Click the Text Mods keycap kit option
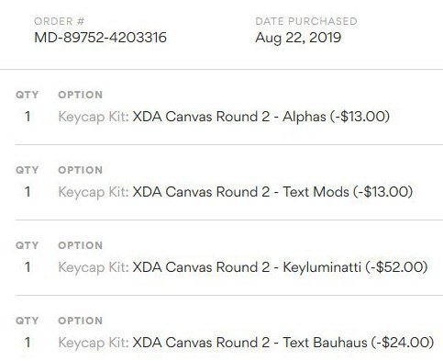This screenshot has height=361, width=443. click(236, 192)
